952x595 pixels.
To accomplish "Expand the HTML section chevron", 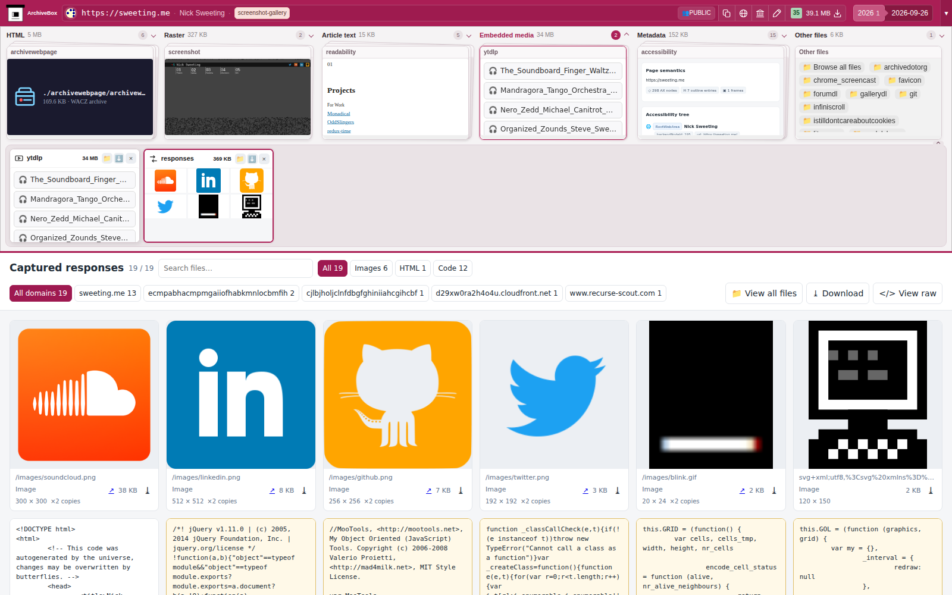I will pos(154,36).
